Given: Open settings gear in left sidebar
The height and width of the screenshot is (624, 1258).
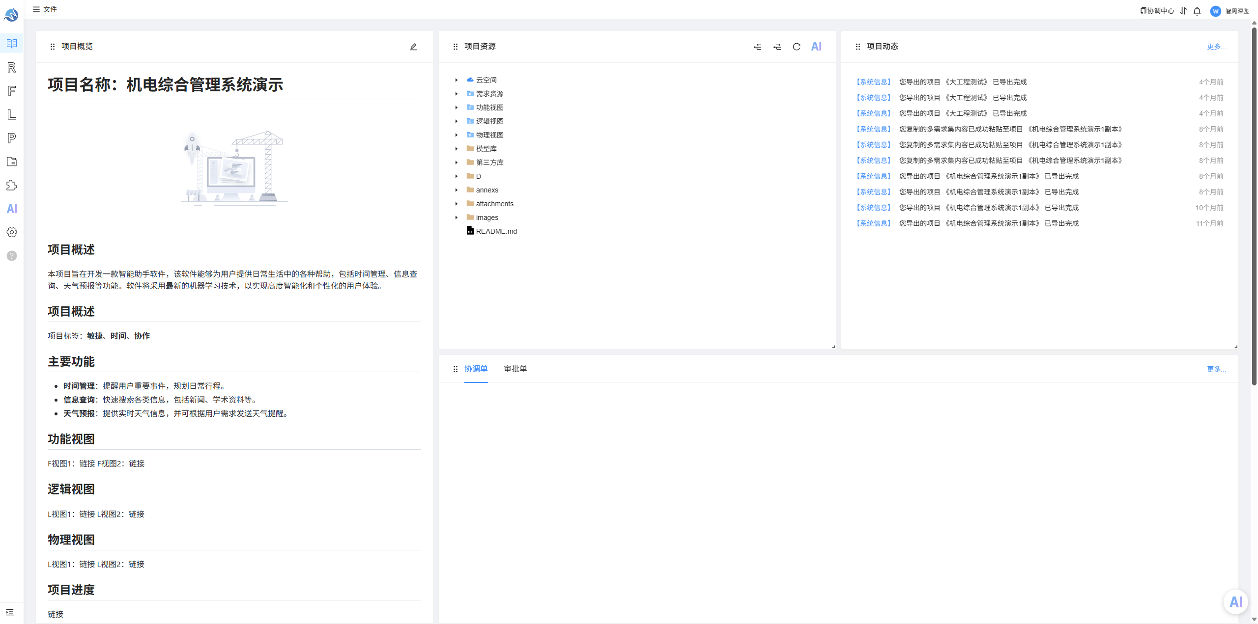Looking at the screenshot, I should pyautogui.click(x=12, y=232).
